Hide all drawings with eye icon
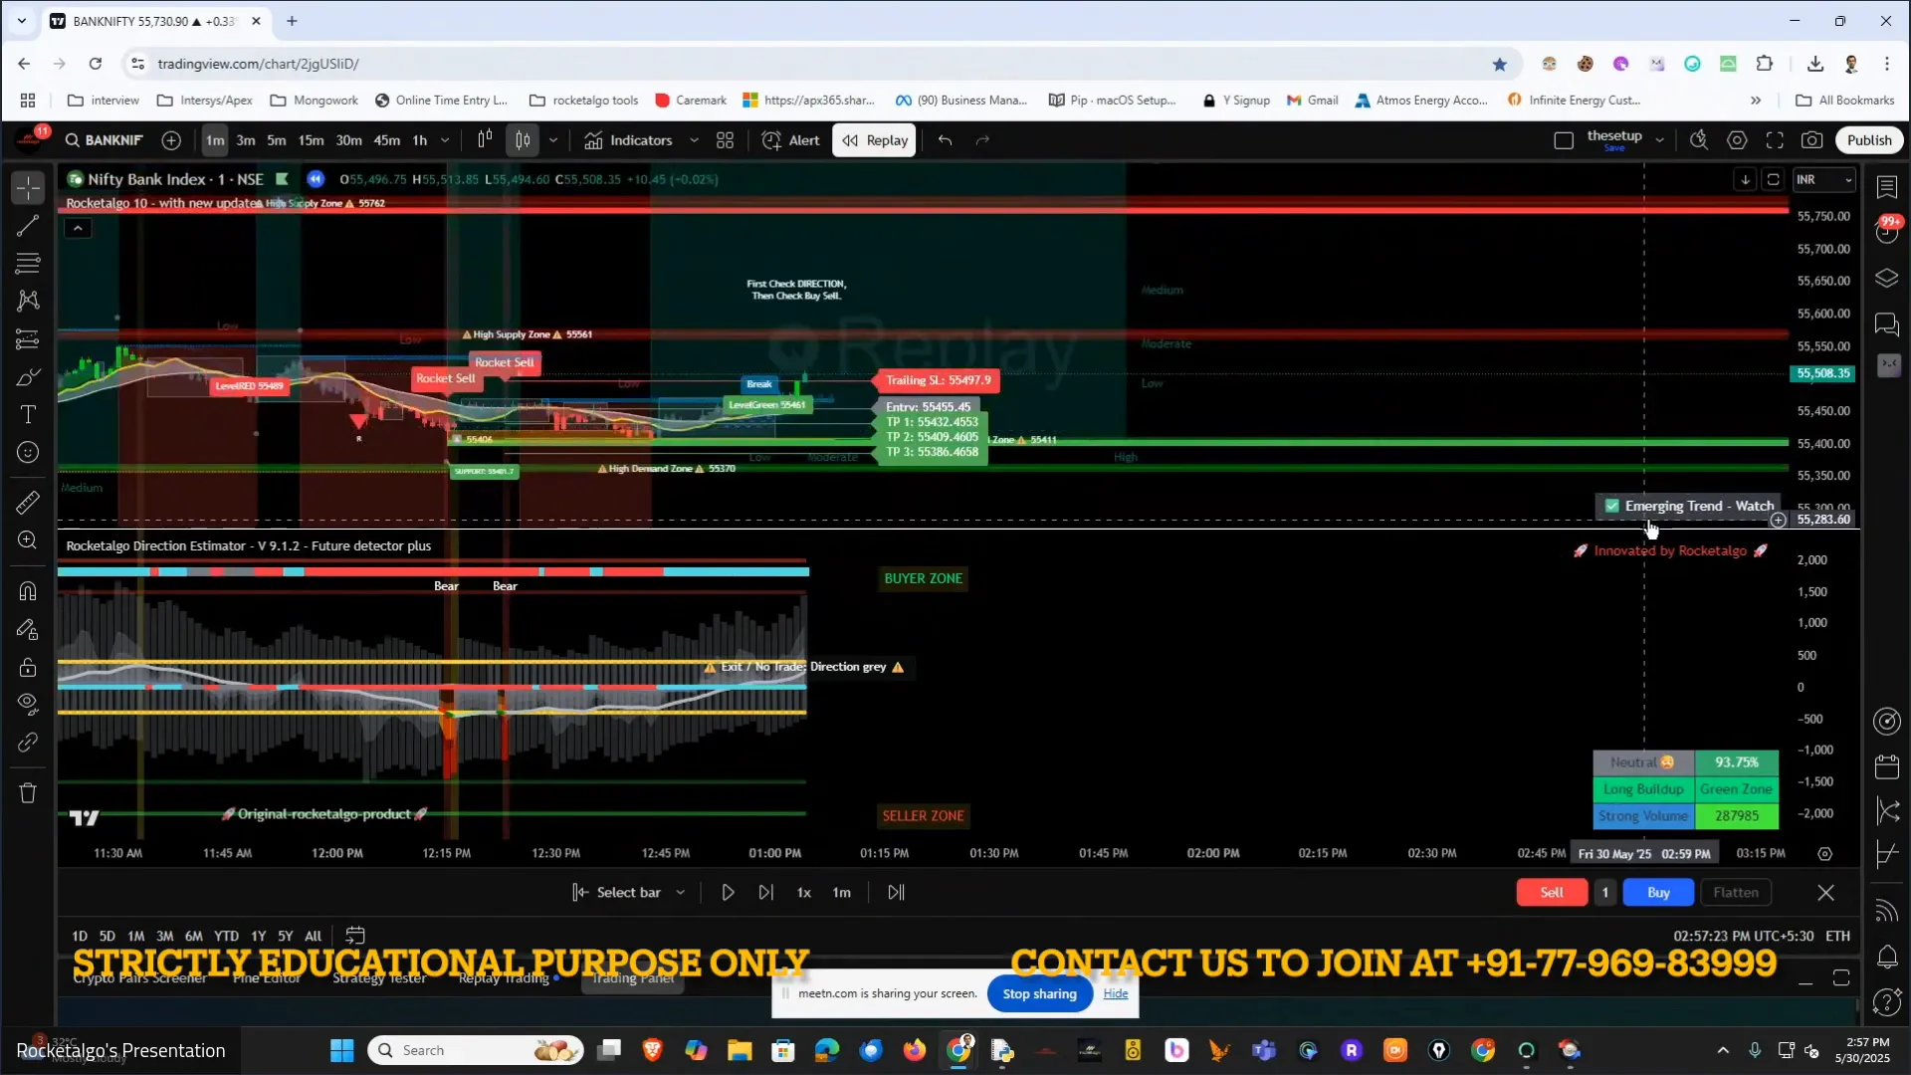 click(x=28, y=704)
